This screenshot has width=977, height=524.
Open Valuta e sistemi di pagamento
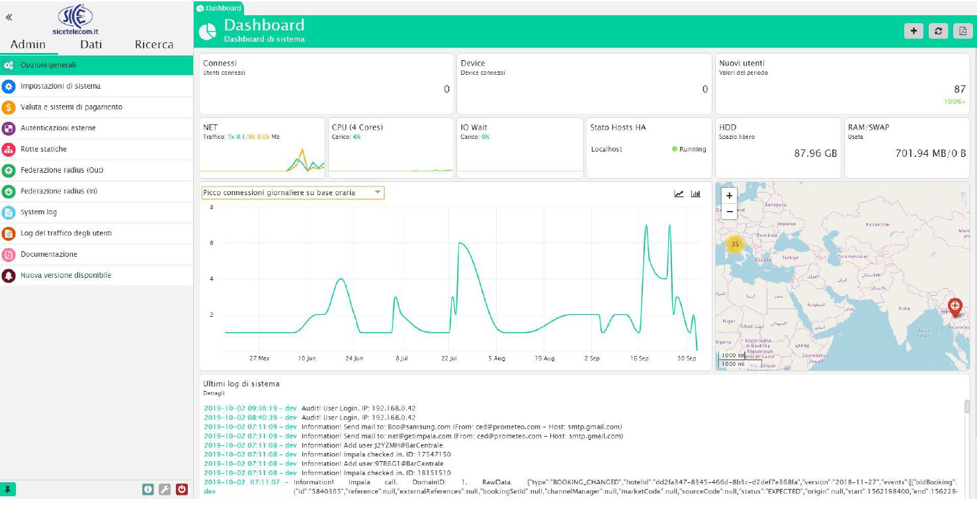click(x=71, y=107)
